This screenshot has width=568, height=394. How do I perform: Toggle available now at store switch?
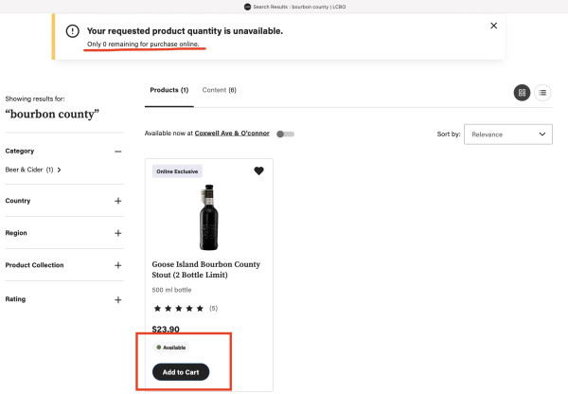click(286, 134)
